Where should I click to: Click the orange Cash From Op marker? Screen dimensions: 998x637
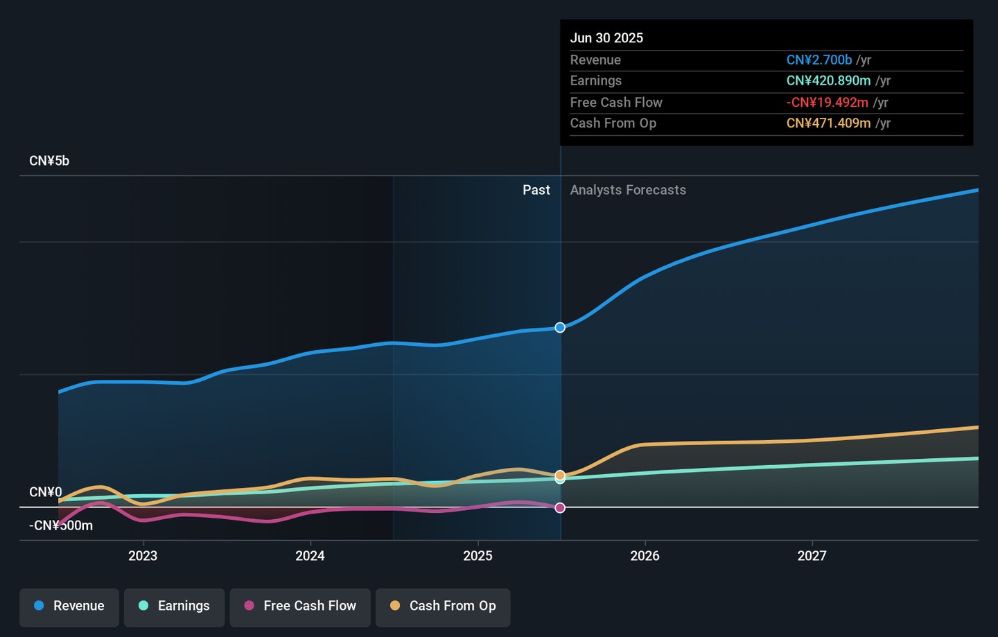(560, 475)
